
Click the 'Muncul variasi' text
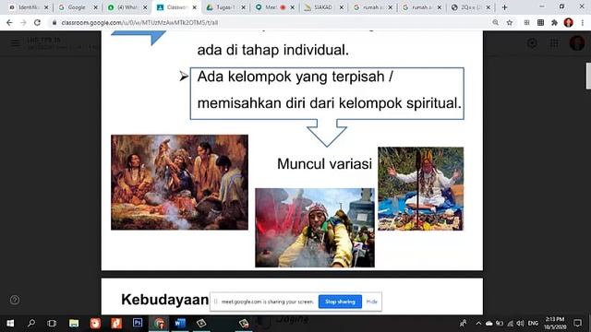pyautogui.click(x=324, y=164)
